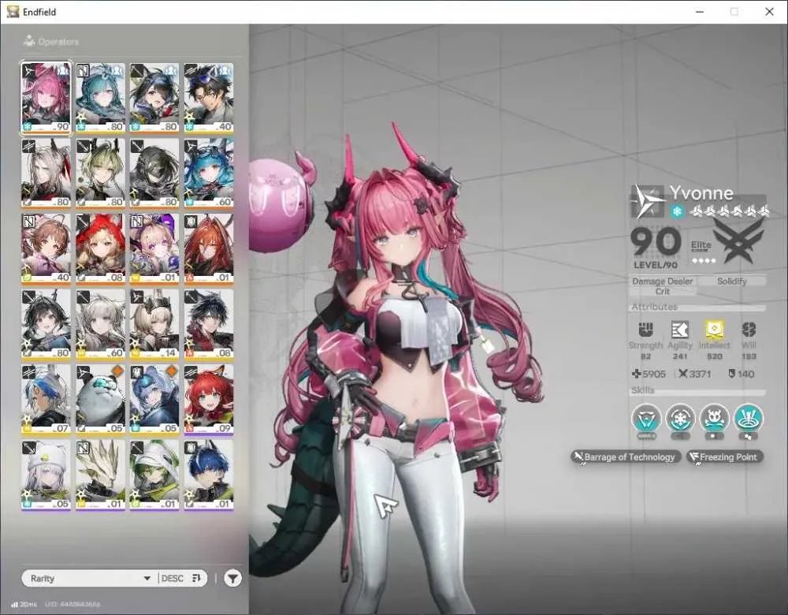This screenshot has width=788, height=615.
Task: Choose the goggles-wearing man level 40 card
Action: pyautogui.click(x=209, y=98)
